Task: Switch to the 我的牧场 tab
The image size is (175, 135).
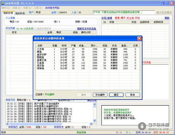Action: 20,13
